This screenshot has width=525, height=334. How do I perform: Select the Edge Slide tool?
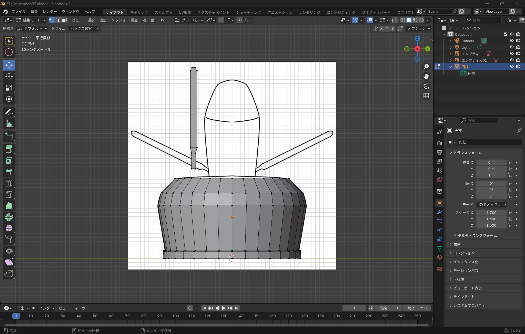click(x=9, y=240)
